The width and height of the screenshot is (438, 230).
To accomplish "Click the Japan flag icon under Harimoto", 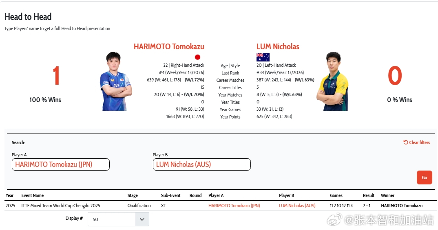I will (197, 57).
